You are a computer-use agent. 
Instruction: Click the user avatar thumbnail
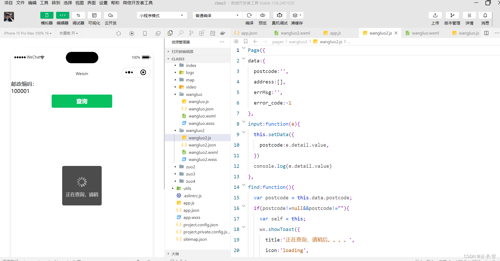click(x=9, y=17)
